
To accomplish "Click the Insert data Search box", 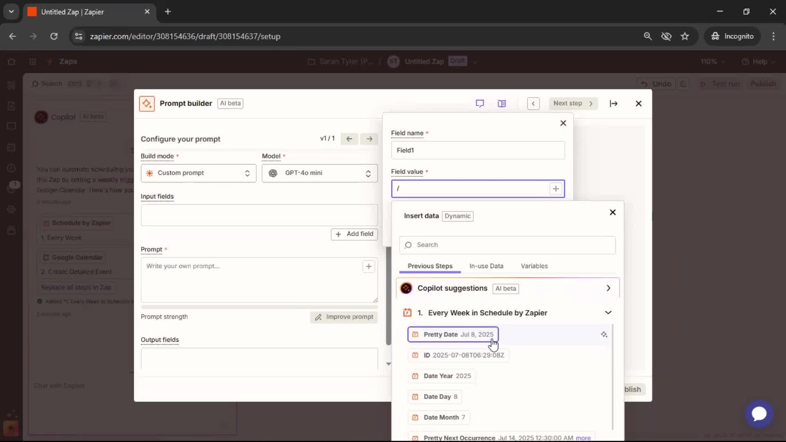I will tap(507, 245).
